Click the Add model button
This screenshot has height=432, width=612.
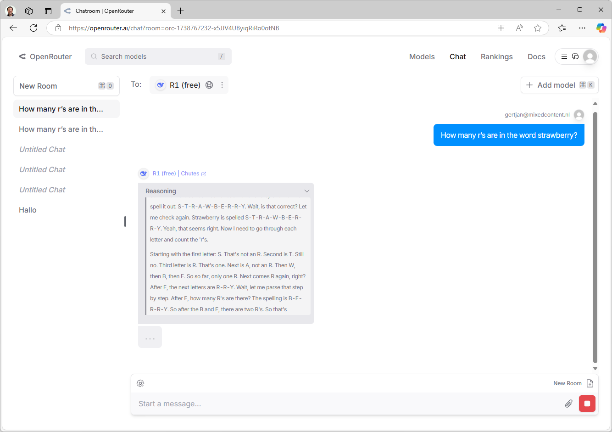560,85
